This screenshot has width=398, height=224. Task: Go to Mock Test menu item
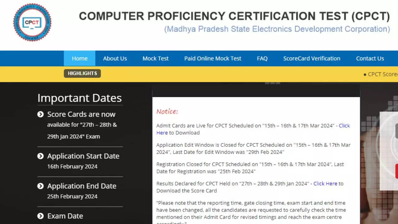pos(155,58)
